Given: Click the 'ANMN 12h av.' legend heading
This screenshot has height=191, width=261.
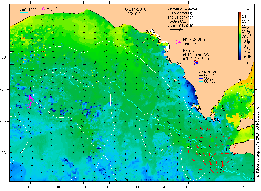Looking at the screenshot, I should coord(211,72).
